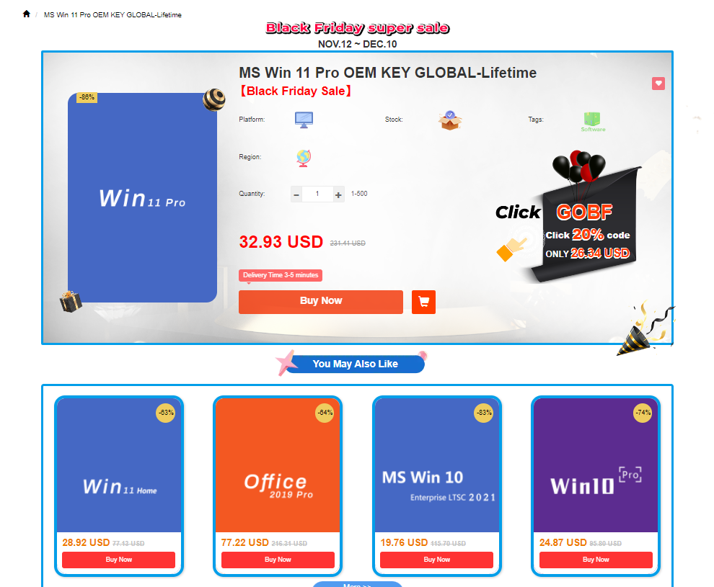Add product to wishlist heart icon
714x587 pixels.
click(x=658, y=84)
